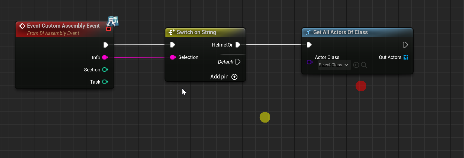Select the Switch on String node header
The image size is (464, 158).
(196, 32)
